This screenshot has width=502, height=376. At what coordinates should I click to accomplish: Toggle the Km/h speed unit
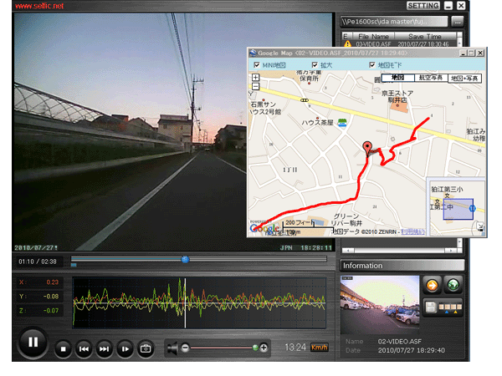[320, 348]
